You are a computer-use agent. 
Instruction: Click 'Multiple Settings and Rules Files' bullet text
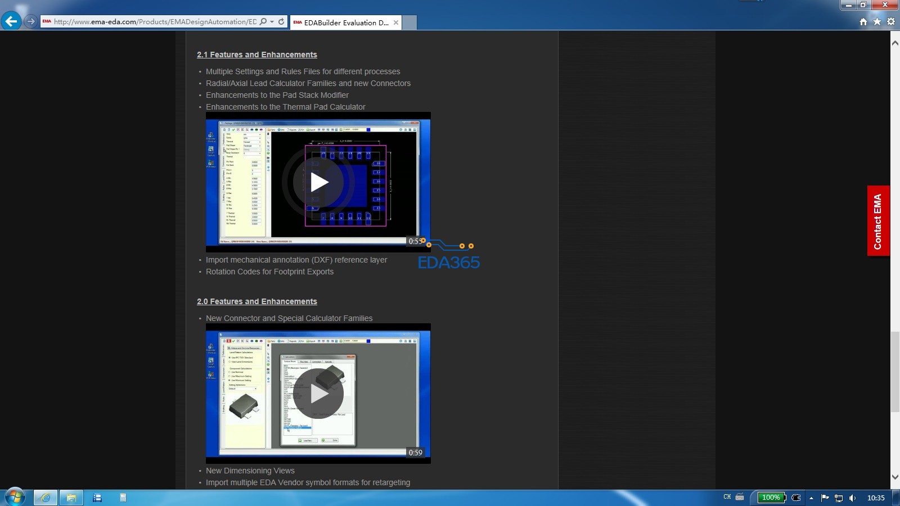tap(303, 71)
